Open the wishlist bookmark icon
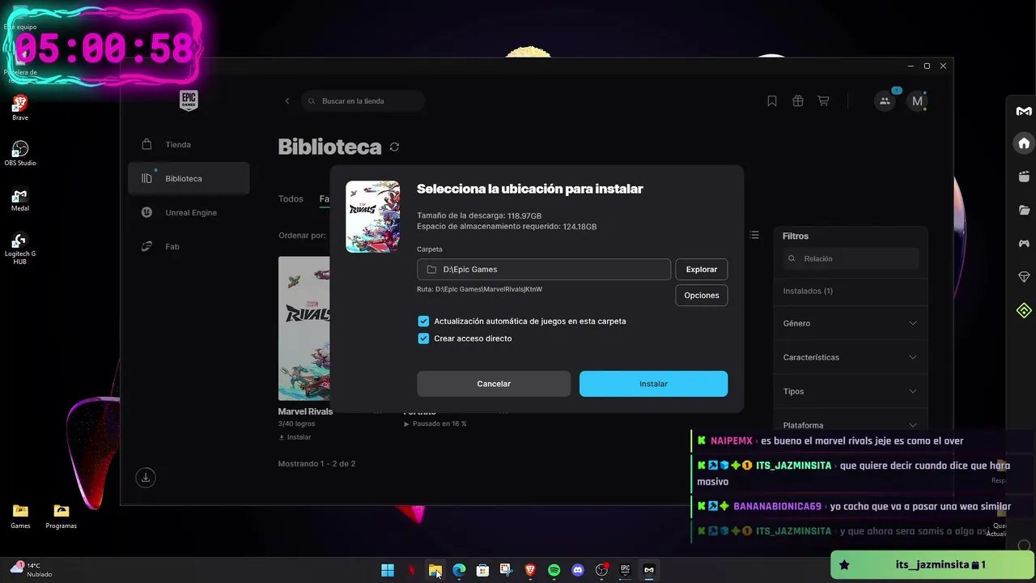Viewport: 1036px width, 583px height. pos(772,101)
